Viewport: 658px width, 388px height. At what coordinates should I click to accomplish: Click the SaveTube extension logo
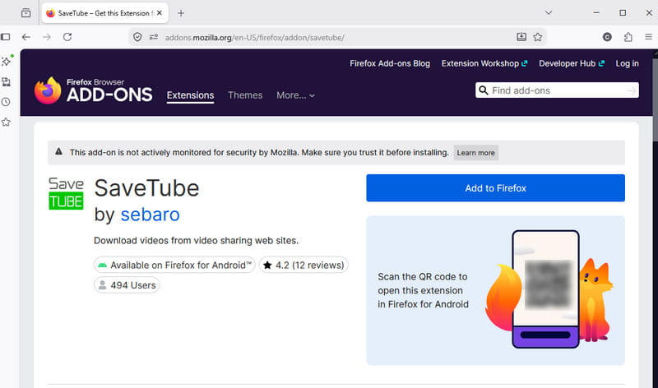[x=66, y=193]
